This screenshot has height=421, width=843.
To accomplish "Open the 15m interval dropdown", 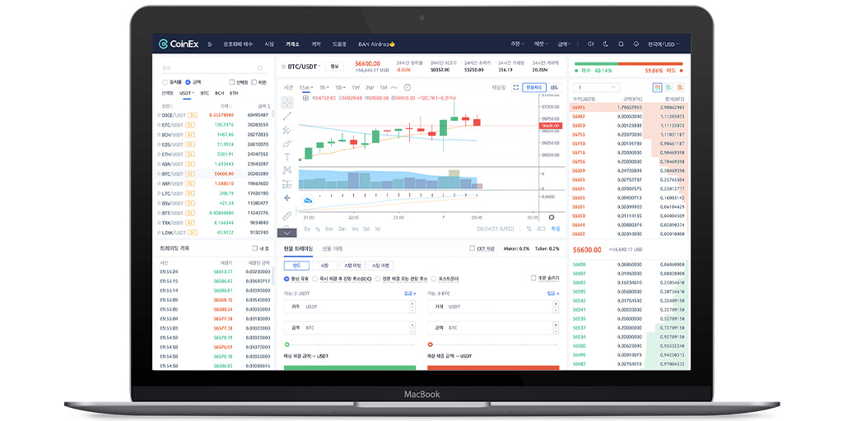I will point(308,87).
